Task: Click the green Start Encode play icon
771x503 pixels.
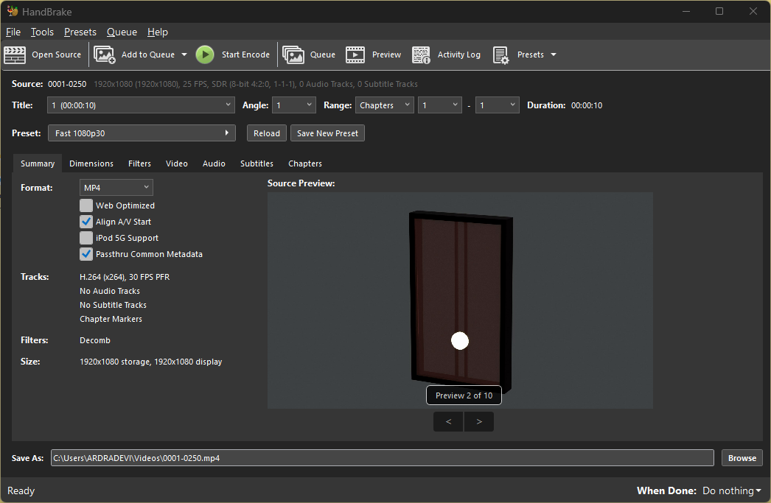Action: (x=205, y=54)
